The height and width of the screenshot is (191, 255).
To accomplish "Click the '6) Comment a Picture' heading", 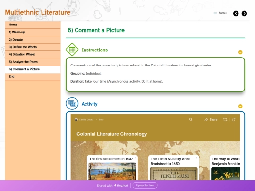I will click(x=96, y=30).
